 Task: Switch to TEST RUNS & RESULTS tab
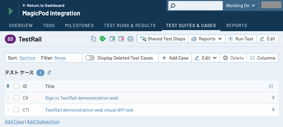click(130, 25)
